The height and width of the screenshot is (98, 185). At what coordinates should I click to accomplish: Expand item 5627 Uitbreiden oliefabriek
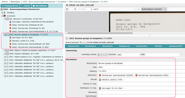pyautogui.click(x=5, y=76)
